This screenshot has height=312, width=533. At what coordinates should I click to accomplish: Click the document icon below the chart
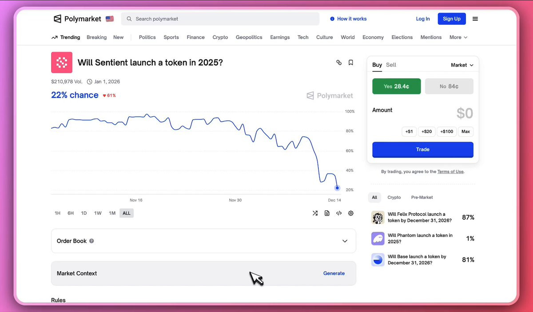(x=327, y=213)
